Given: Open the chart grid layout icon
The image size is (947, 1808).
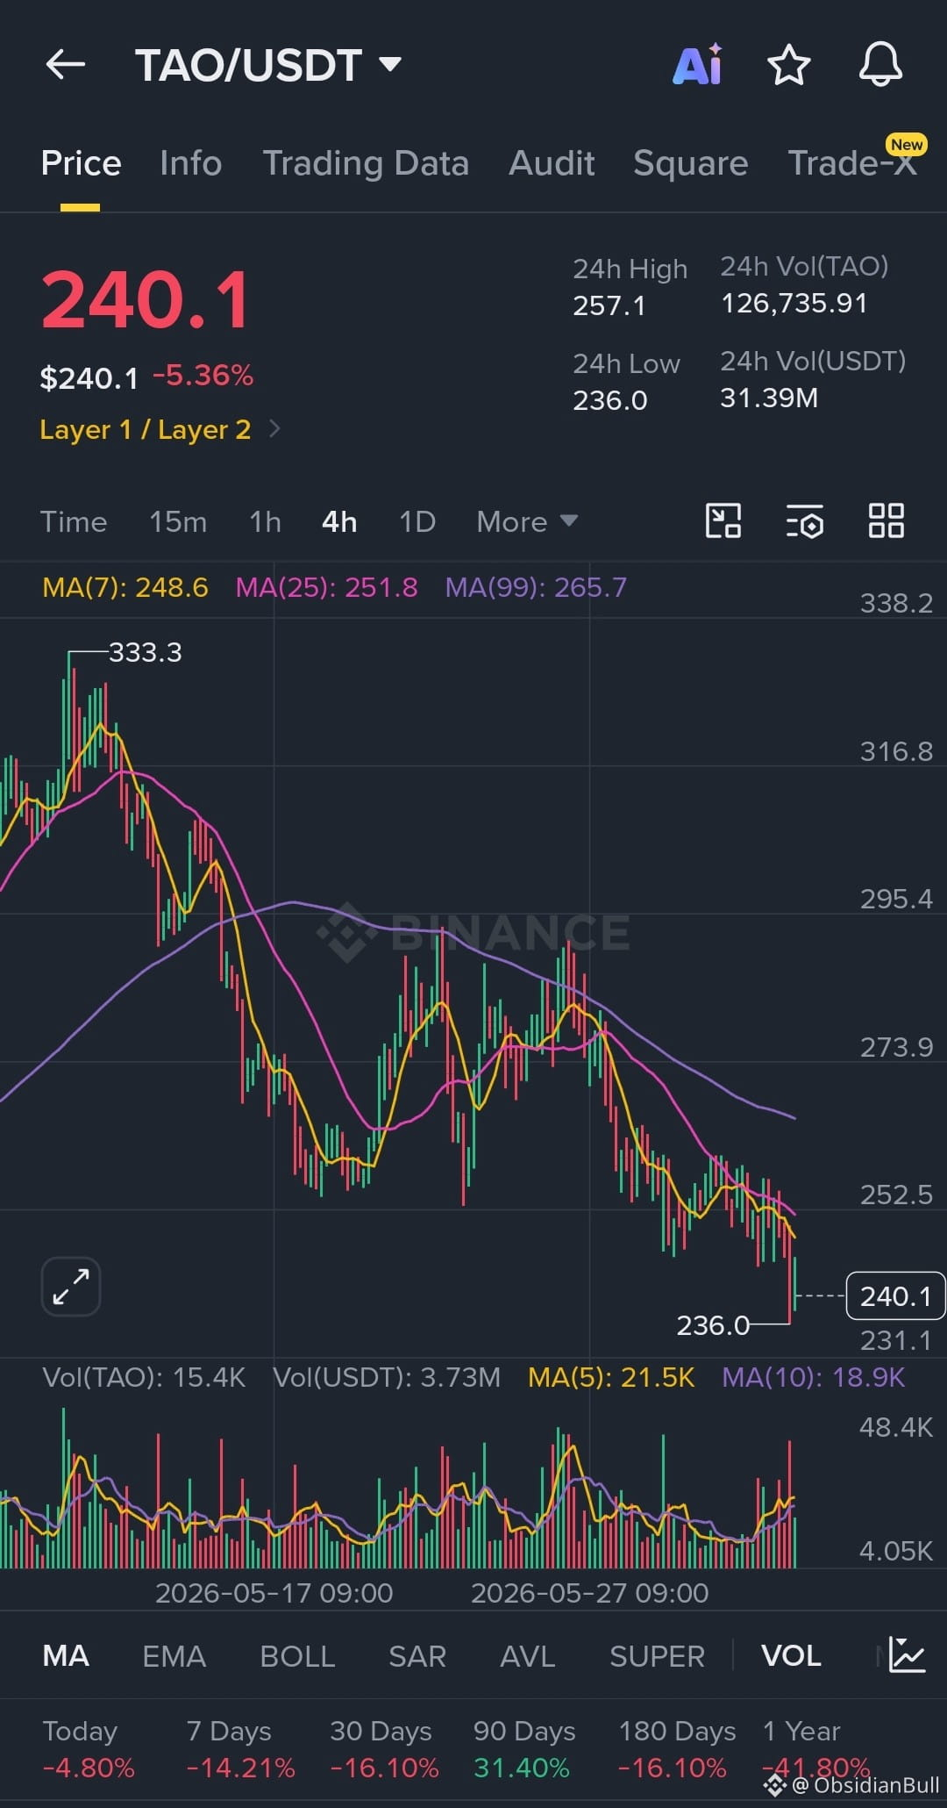Looking at the screenshot, I should (886, 520).
